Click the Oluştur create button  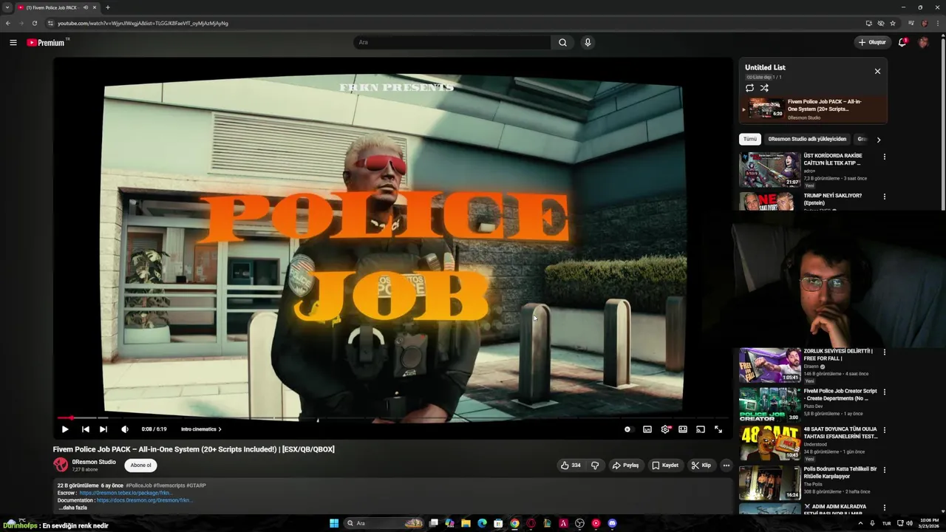pos(872,42)
